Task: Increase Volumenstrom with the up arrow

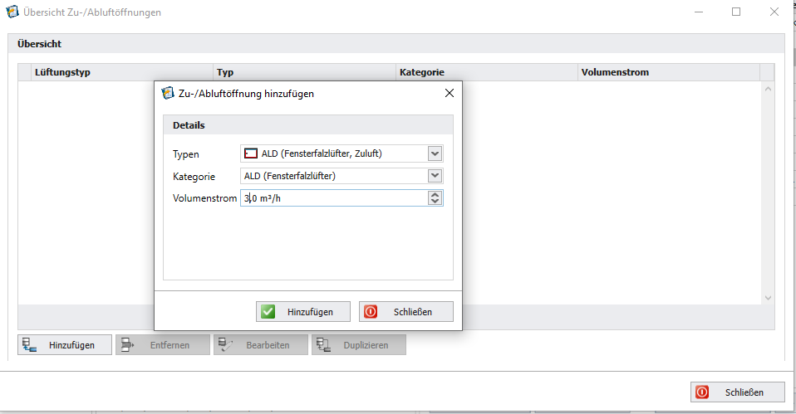Action: [434, 195]
